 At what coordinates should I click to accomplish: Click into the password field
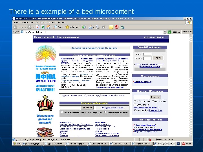[147, 58]
